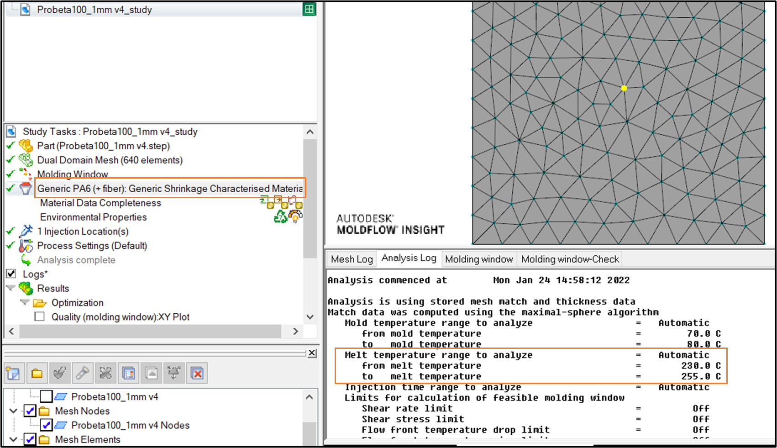Collapse the Results tree branch

[11, 288]
